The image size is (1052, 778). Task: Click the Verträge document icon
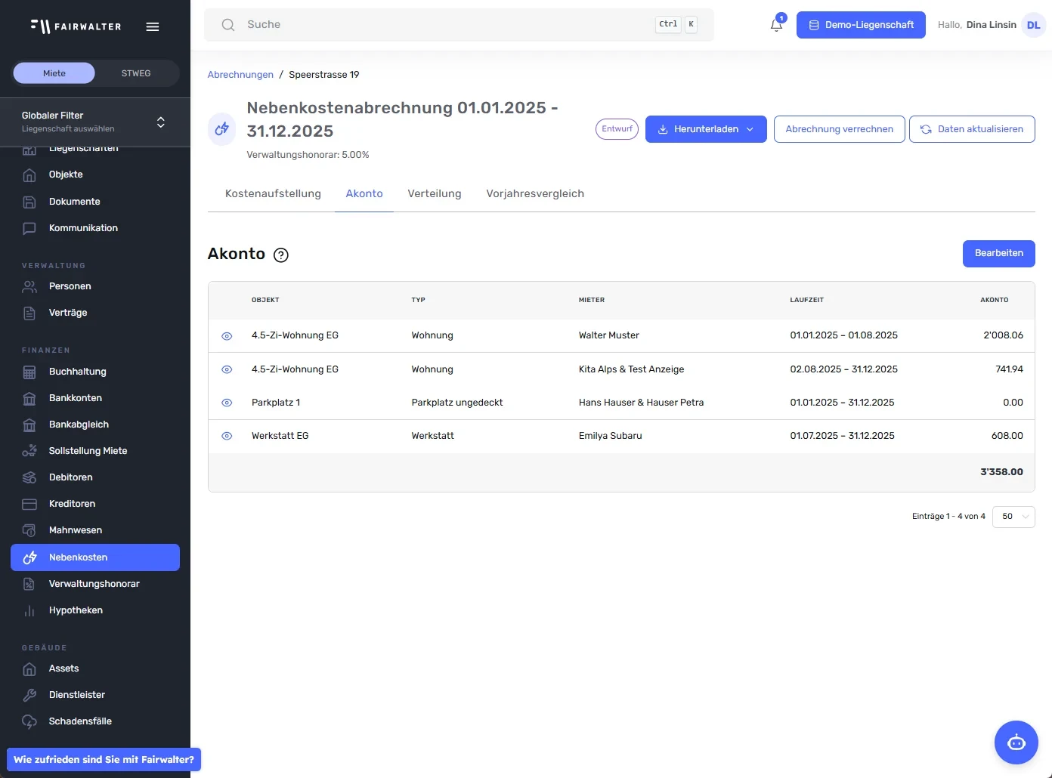pyautogui.click(x=29, y=313)
